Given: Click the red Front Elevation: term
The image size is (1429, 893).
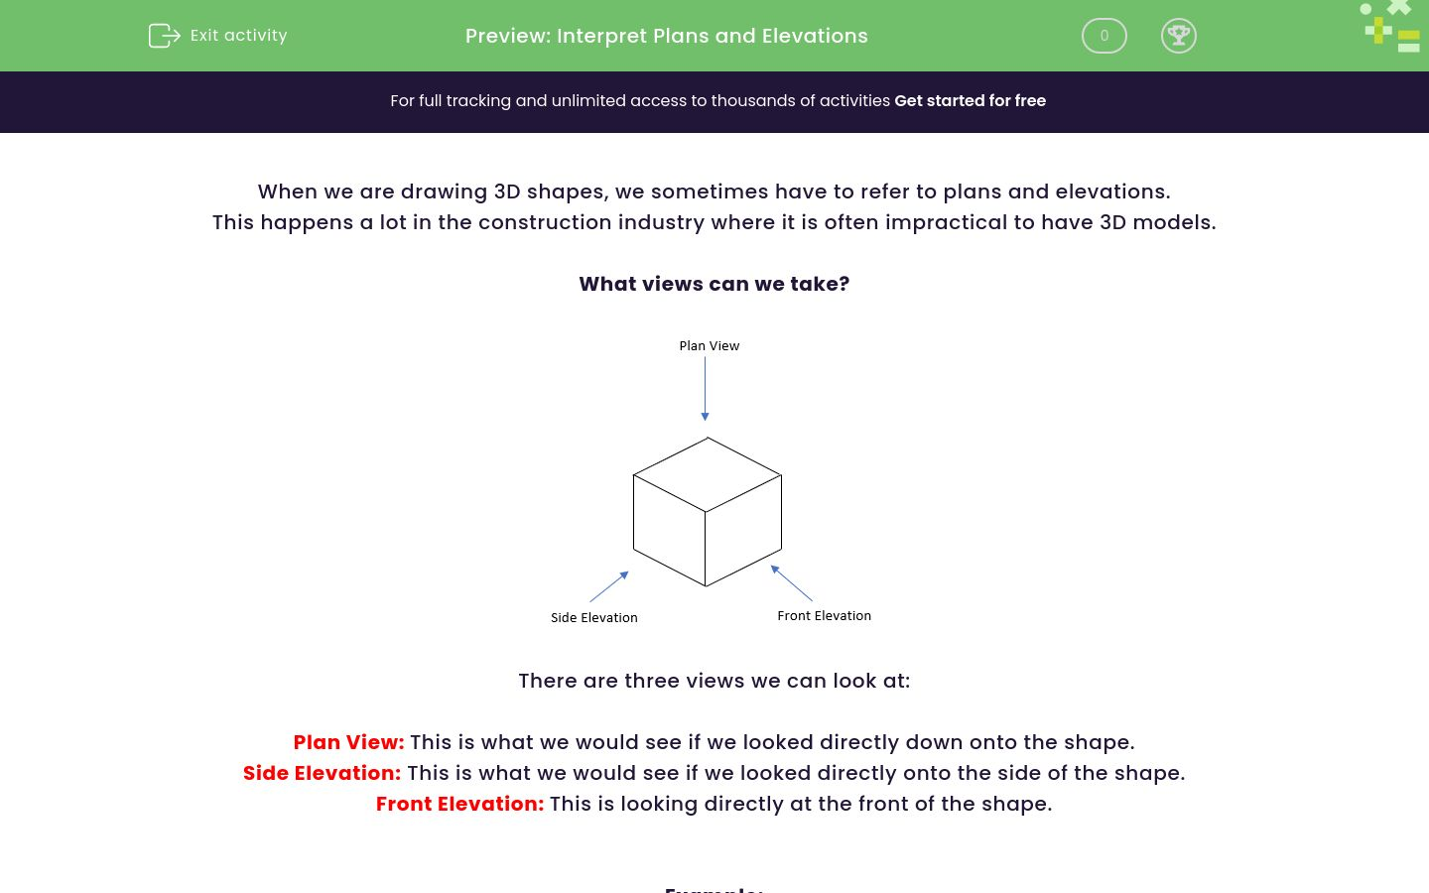Looking at the screenshot, I should [x=459, y=804].
